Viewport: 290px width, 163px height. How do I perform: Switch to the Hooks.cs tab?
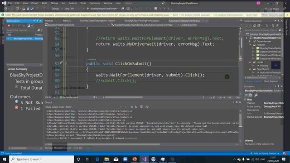(49, 21)
